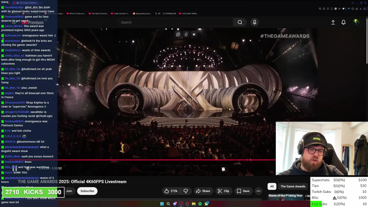Open the browser extensions cube icon
The width and height of the screenshot is (368, 207).
point(353,9)
